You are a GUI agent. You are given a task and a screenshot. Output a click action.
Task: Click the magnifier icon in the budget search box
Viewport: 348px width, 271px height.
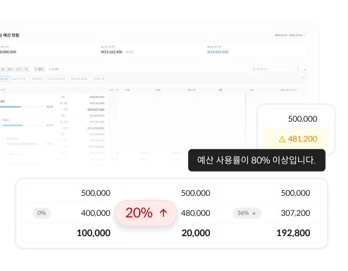254,69
